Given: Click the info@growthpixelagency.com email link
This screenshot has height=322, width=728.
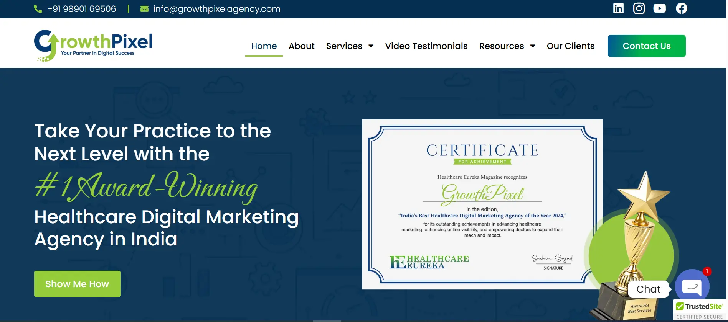Looking at the screenshot, I should tap(217, 9).
